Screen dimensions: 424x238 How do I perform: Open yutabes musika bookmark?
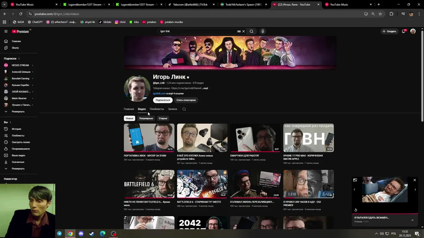pos(171,22)
